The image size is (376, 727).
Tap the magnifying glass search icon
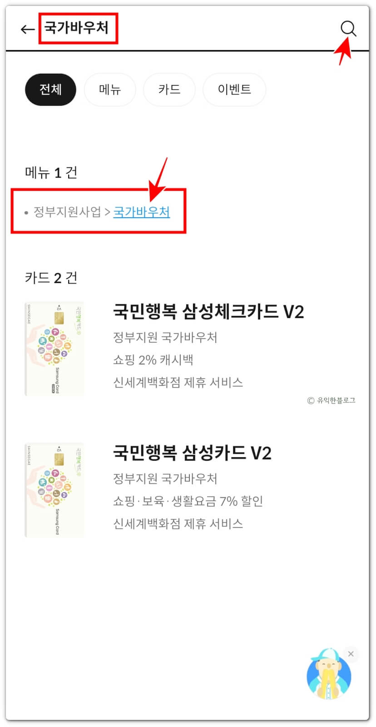pos(348,29)
